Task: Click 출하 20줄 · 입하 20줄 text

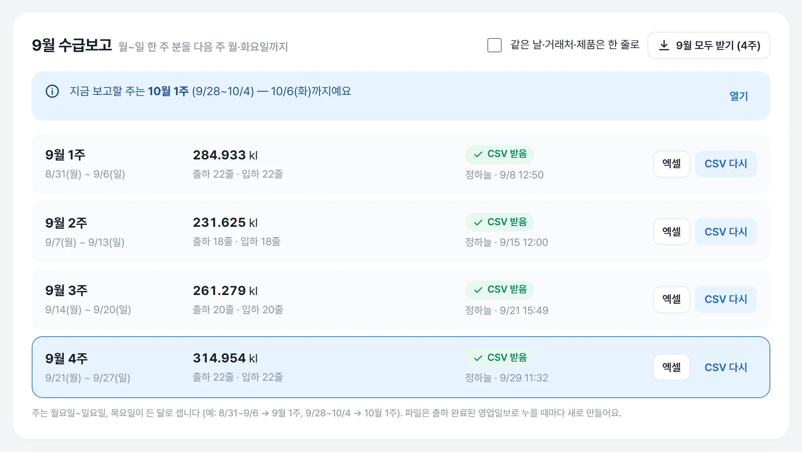Action: 238,310
